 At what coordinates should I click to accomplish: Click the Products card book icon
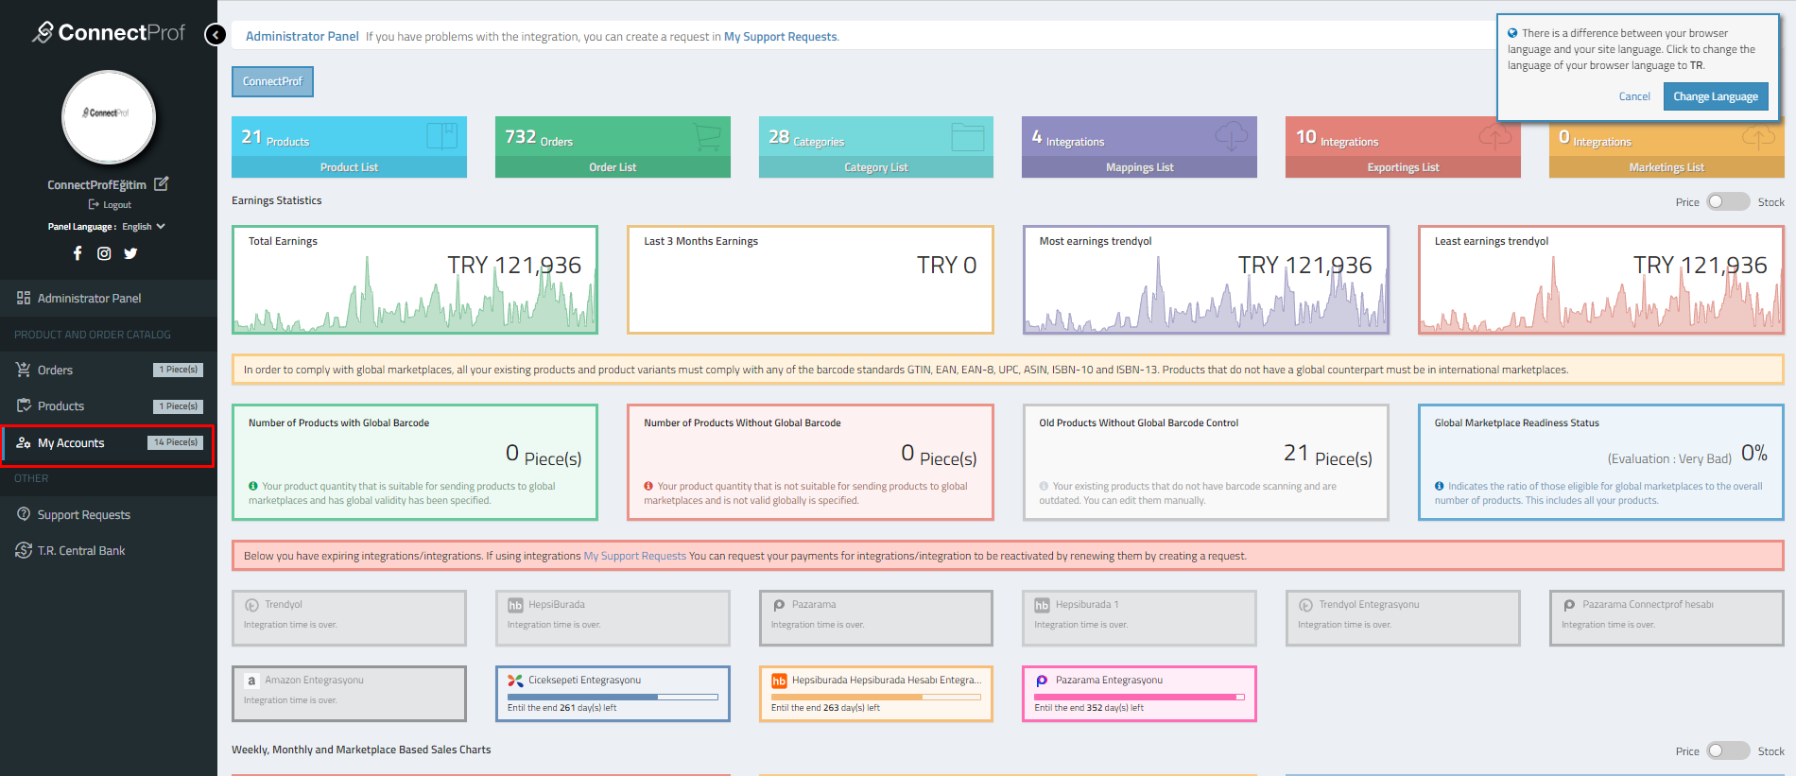[x=440, y=136]
